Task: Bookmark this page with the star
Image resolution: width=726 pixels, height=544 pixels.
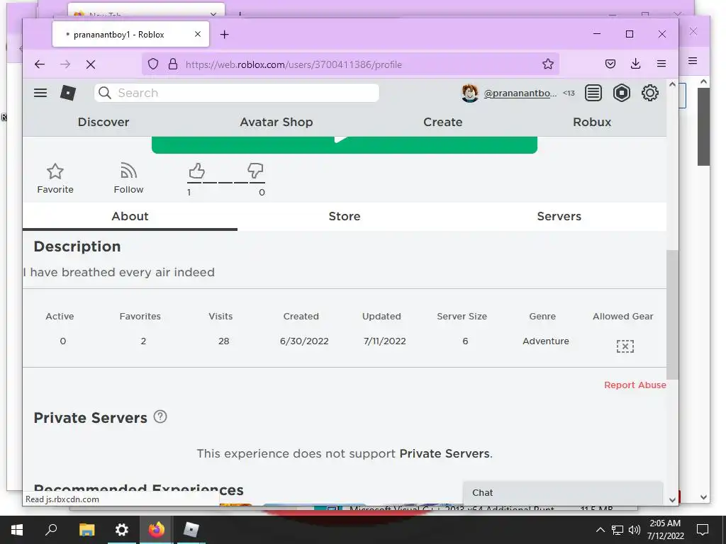Action: tap(548, 64)
